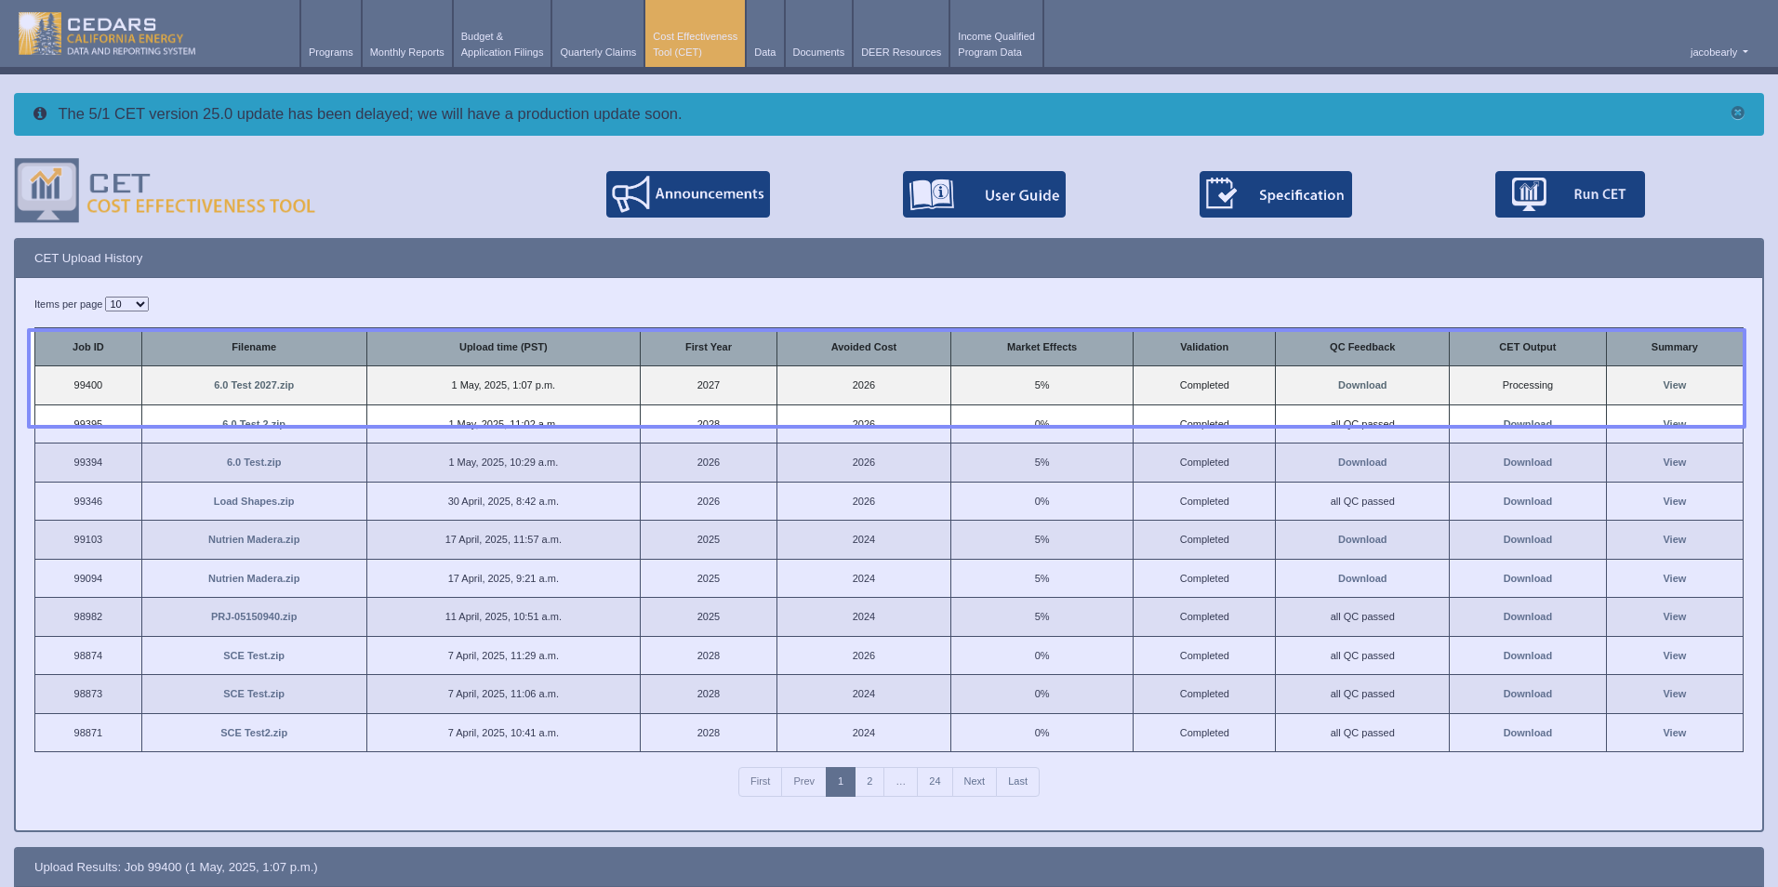Open the Specification checklist icon

[x=1221, y=194]
